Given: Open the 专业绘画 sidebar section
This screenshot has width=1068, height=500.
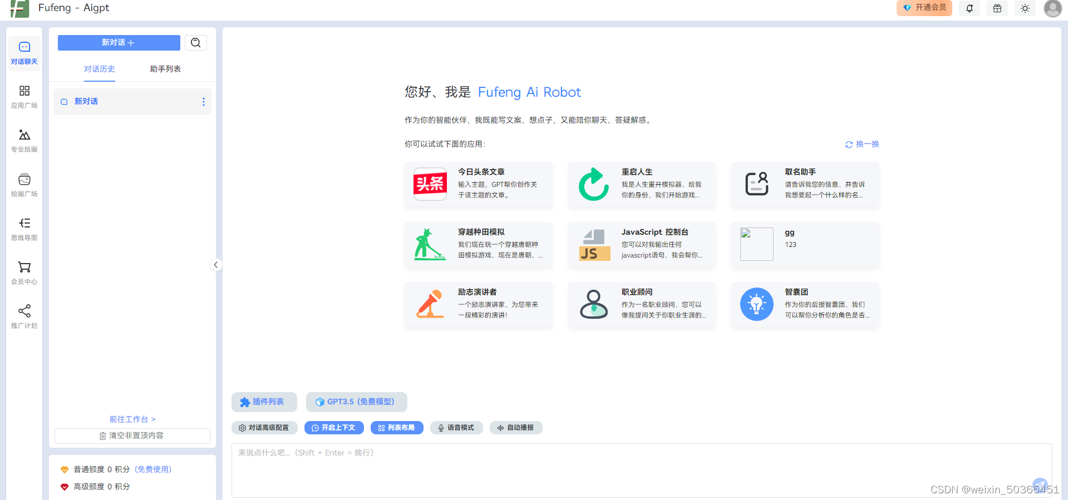Looking at the screenshot, I should coord(24,141).
